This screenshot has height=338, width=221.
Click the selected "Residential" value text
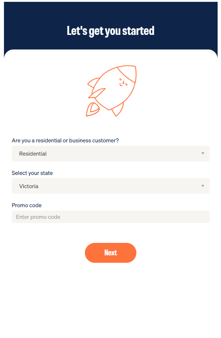tap(33, 154)
